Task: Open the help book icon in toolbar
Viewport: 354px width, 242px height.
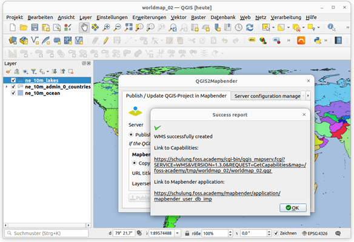Action: (338, 41)
